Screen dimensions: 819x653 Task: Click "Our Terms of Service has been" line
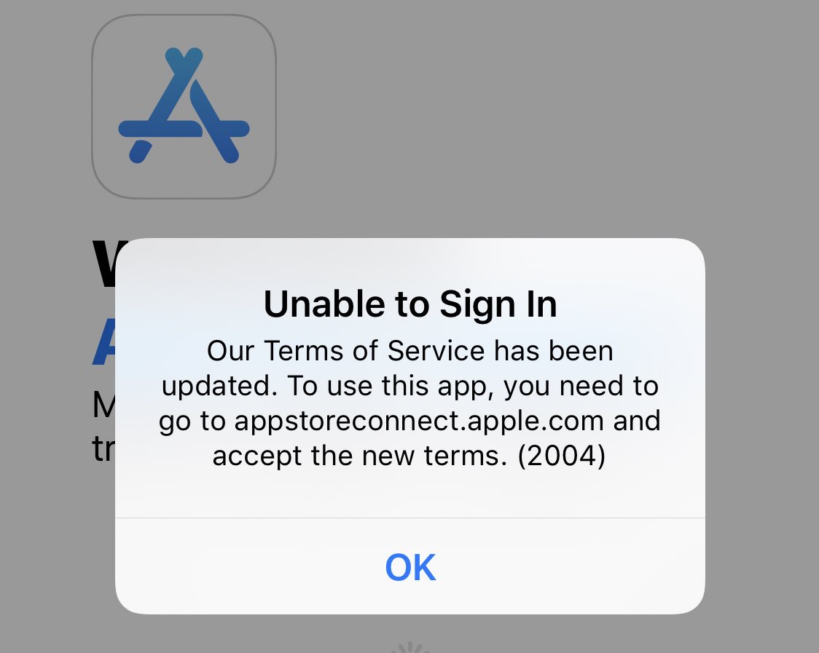point(410,350)
